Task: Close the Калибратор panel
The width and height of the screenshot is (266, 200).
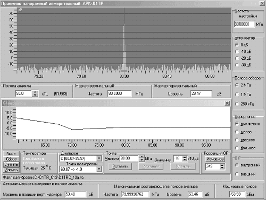Action: 227,103
